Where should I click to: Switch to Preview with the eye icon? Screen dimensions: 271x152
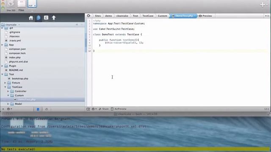[x=205, y=16]
